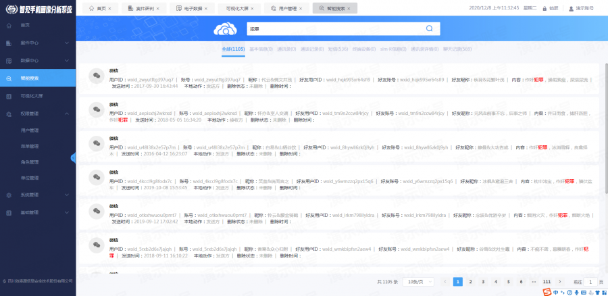Expand 案件中心 sidebar menu
Viewport: 608px width, 296px height.
click(x=38, y=43)
